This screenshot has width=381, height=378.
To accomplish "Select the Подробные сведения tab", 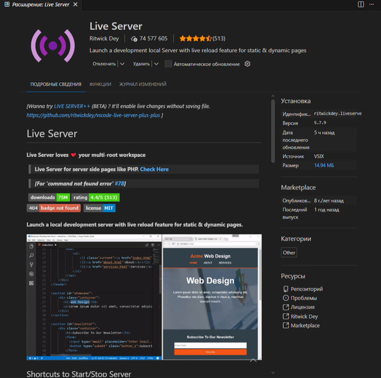I will pos(56,84).
